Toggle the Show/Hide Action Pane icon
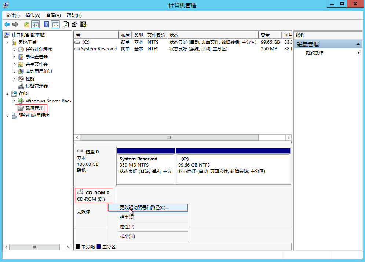365x262 pixels. tap(55, 24)
